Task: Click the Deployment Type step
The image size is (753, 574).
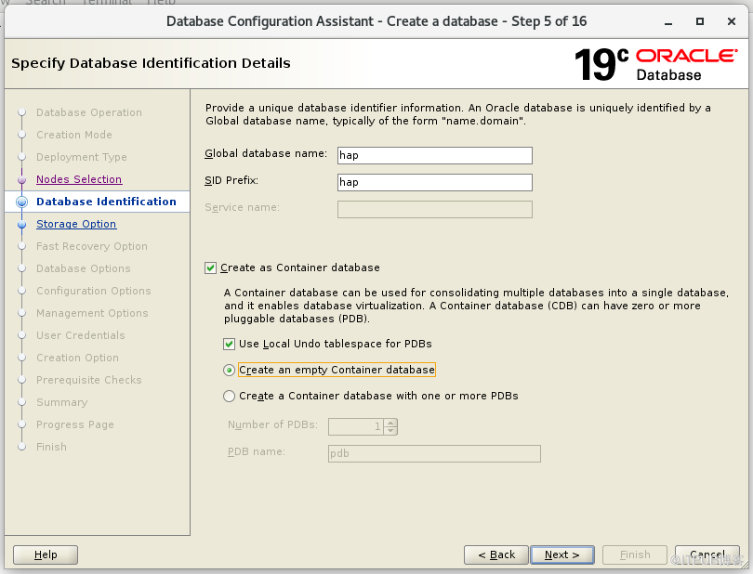Action: point(82,157)
